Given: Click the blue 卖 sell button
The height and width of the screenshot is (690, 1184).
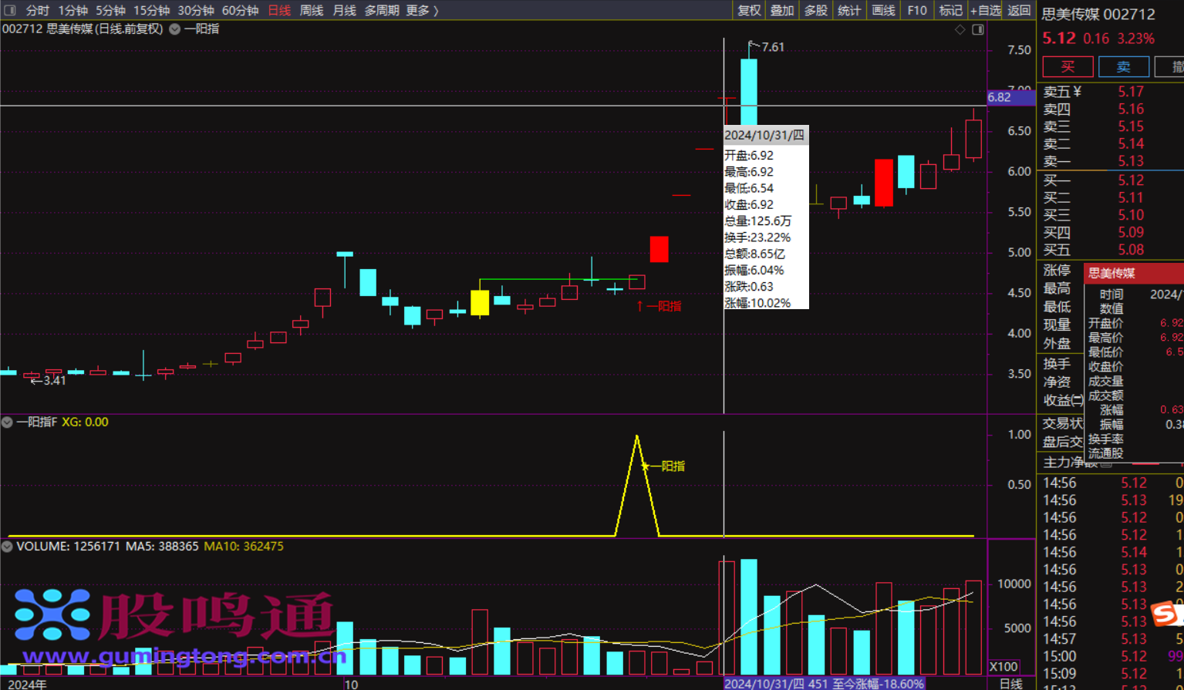Looking at the screenshot, I should pos(1124,67).
